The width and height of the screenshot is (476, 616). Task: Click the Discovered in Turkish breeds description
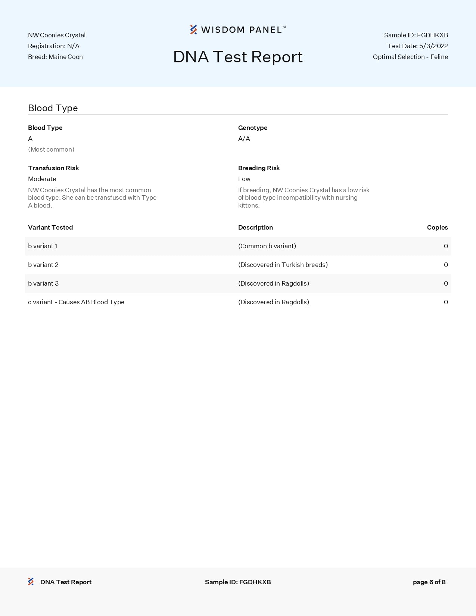(x=283, y=265)
